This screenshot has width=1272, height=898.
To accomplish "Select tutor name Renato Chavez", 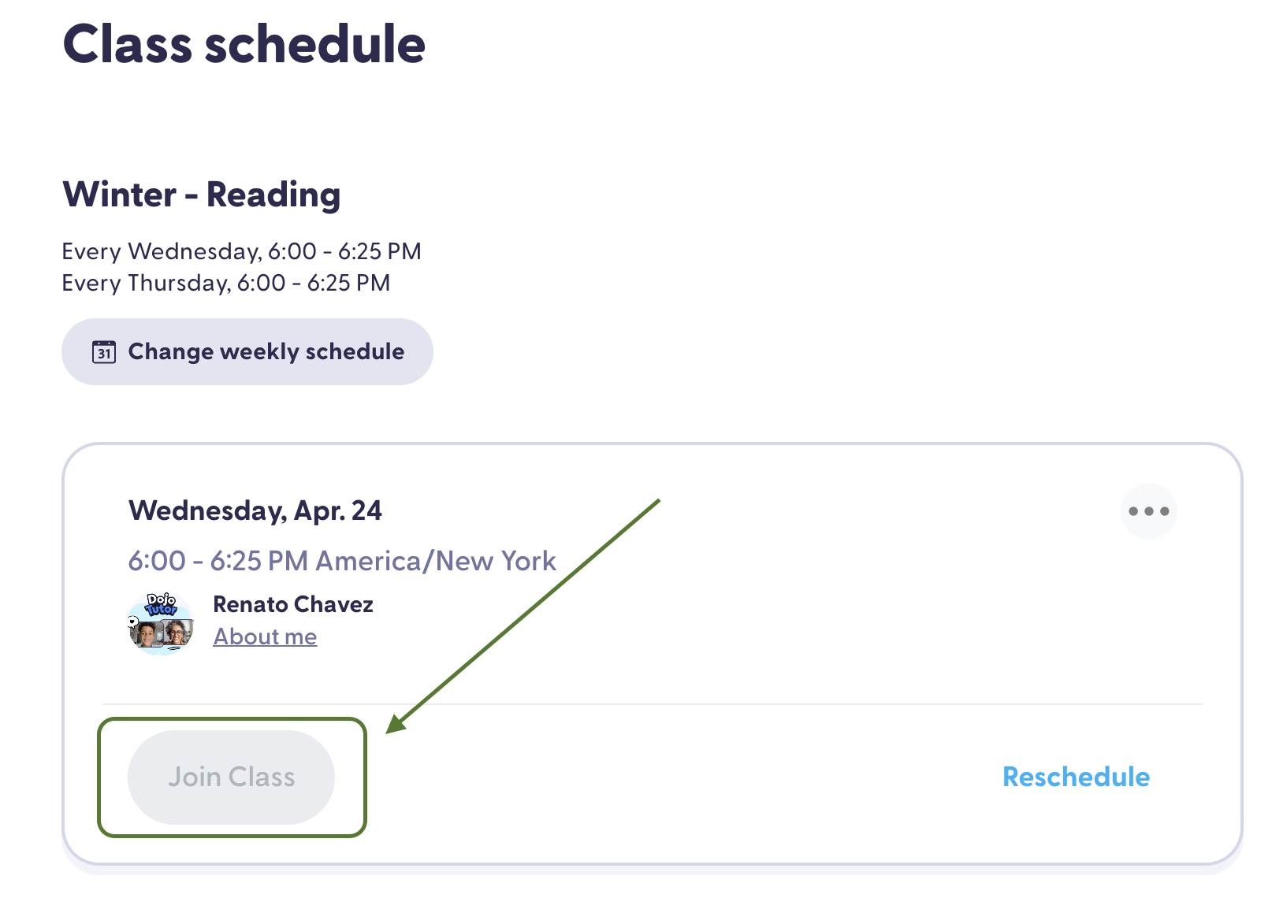I will tap(293, 604).
